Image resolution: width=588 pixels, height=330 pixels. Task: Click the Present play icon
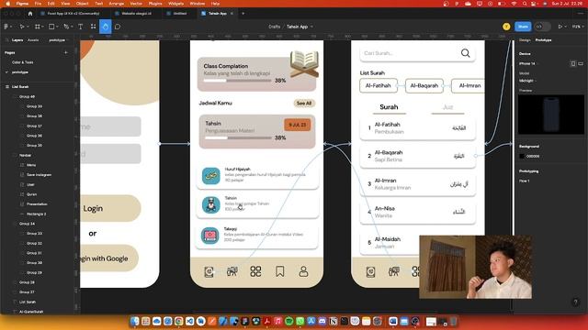(x=560, y=27)
